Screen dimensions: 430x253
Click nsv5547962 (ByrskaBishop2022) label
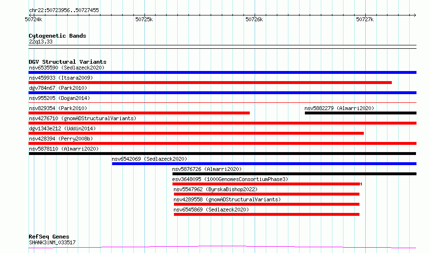[x=215, y=189]
